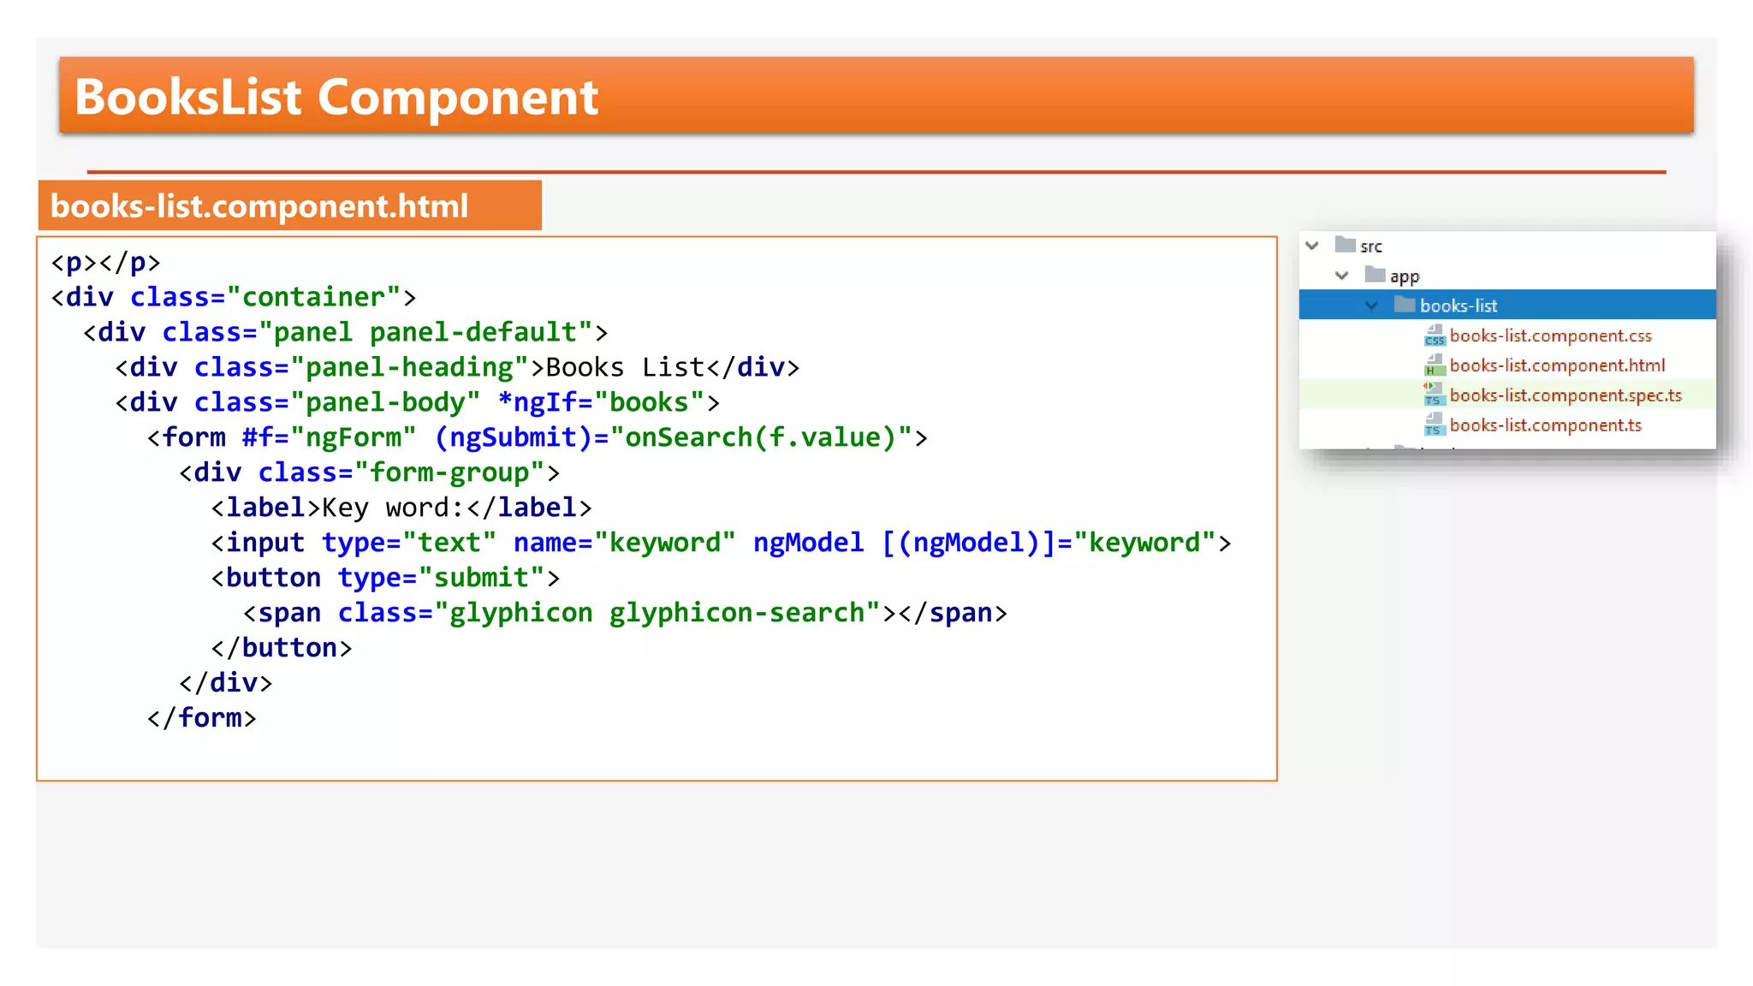
Task: Click the closing </form> tag line
Action: coord(202,718)
